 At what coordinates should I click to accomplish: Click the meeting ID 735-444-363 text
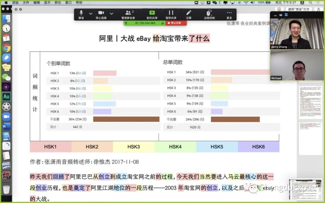(145, 23)
